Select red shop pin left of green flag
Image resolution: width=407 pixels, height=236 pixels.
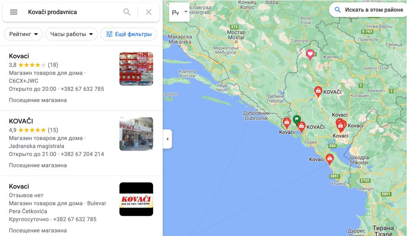pyautogui.click(x=287, y=123)
